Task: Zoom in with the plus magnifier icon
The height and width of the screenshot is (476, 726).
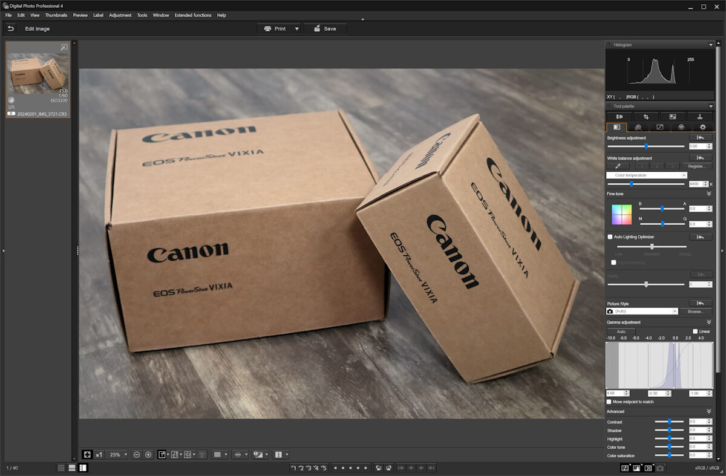Action: [148, 454]
